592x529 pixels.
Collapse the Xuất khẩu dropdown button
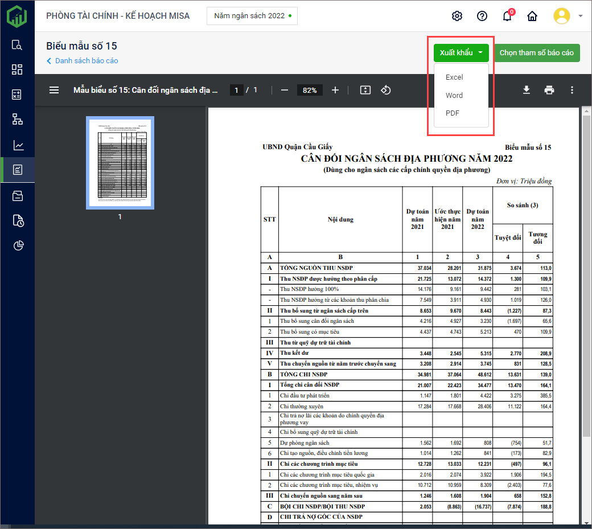(x=461, y=53)
